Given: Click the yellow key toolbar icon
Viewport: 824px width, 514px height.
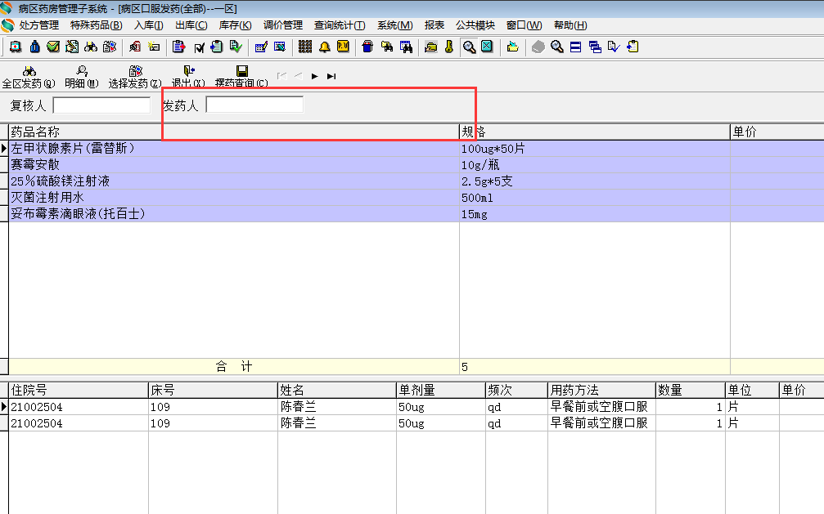Looking at the screenshot, I should [449, 47].
